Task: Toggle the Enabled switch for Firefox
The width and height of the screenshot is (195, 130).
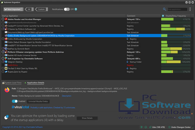Action: (x=15, y=101)
